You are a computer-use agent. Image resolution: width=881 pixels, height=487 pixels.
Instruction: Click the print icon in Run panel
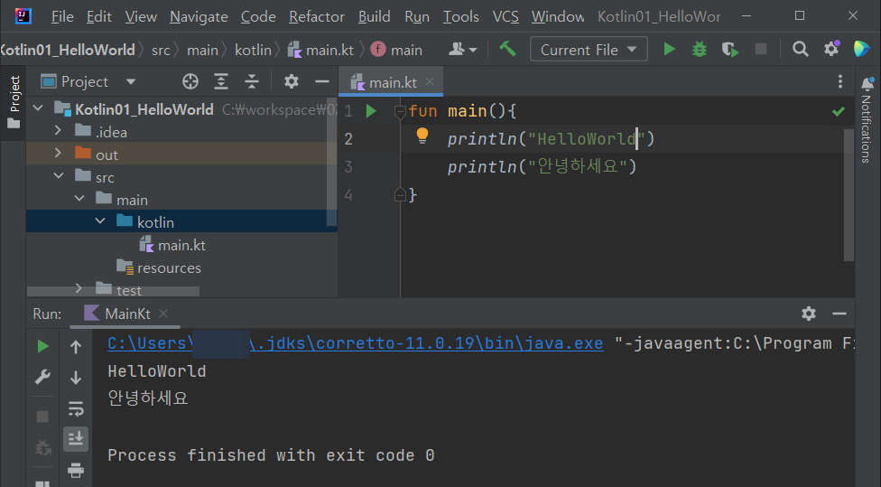tap(76, 470)
